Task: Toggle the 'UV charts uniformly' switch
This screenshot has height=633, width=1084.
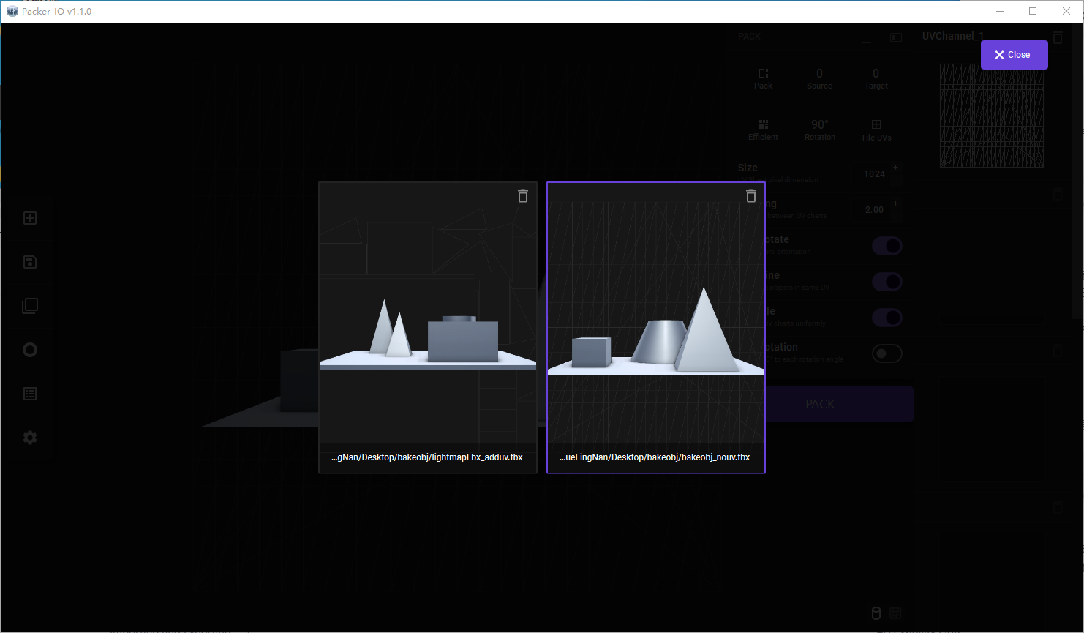Action: (x=887, y=318)
